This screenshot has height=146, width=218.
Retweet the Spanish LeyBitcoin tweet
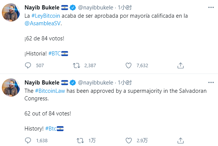click(76, 65)
